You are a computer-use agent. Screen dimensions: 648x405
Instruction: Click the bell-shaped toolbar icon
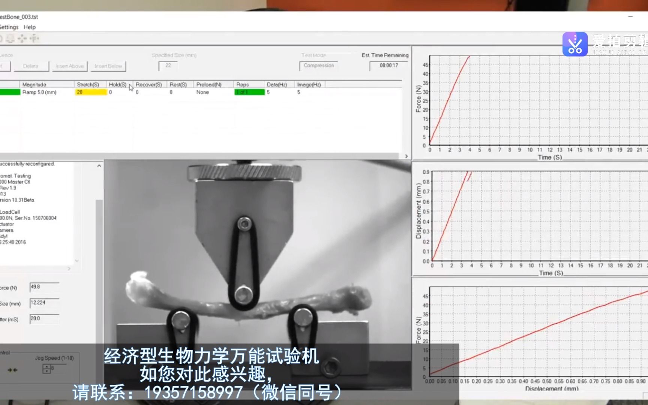(x=10, y=38)
